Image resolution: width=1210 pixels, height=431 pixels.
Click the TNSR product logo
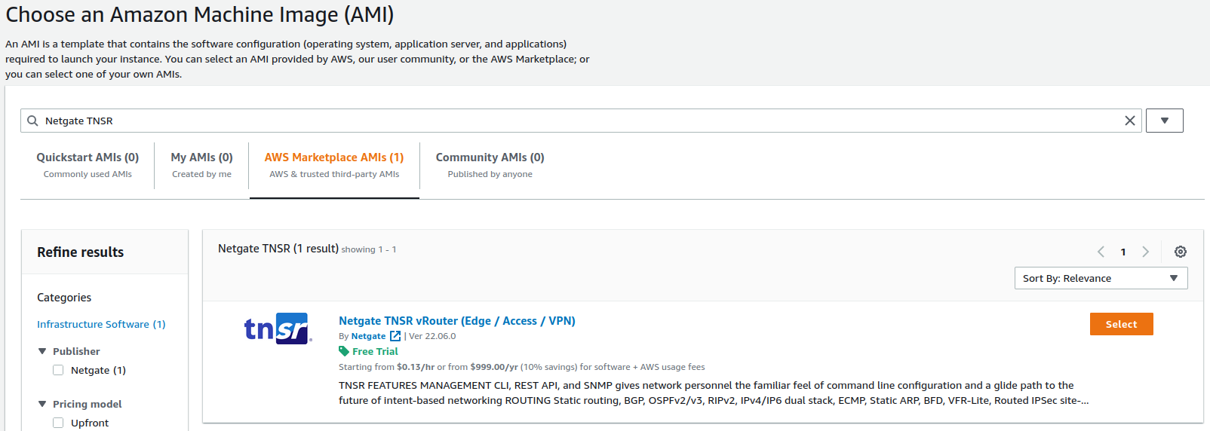coord(278,329)
